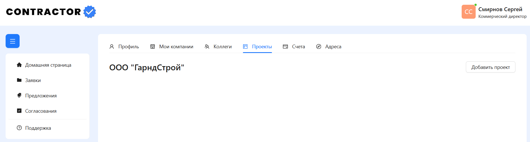The image size is (530, 142).
Task: Click the blue verified badge logo icon
Action: pos(90,12)
